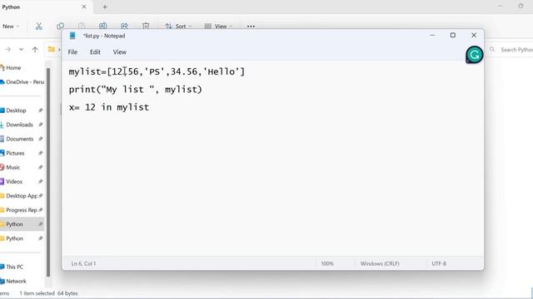
Task: Open Progress Rep folder in sidebar
Action: [22, 210]
